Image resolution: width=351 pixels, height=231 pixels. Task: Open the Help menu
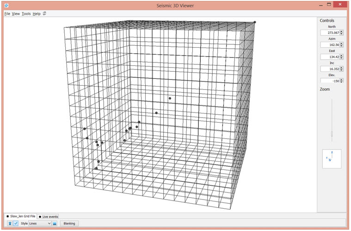pyautogui.click(x=37, y=14)
